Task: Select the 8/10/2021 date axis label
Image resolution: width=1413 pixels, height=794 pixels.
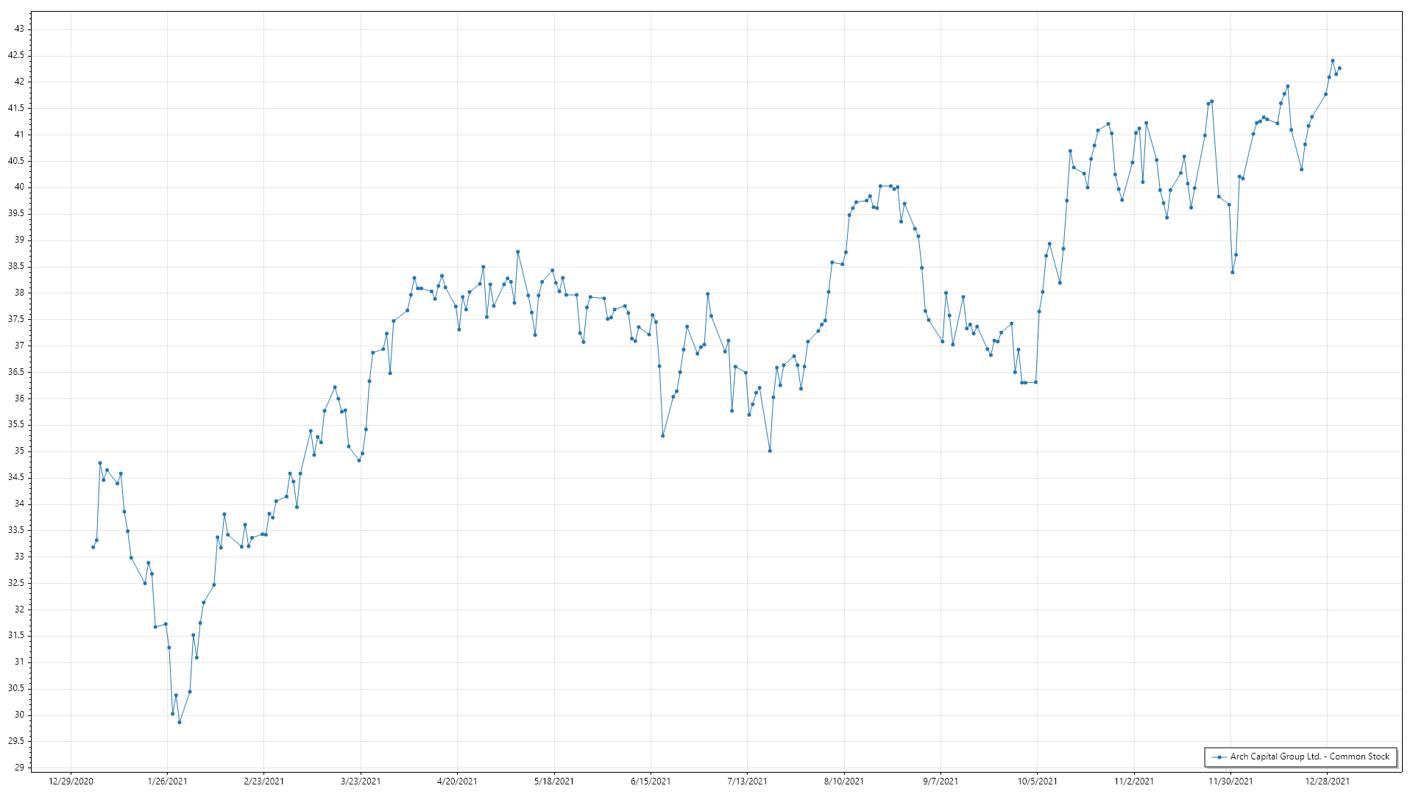Action: click(844, 782)
